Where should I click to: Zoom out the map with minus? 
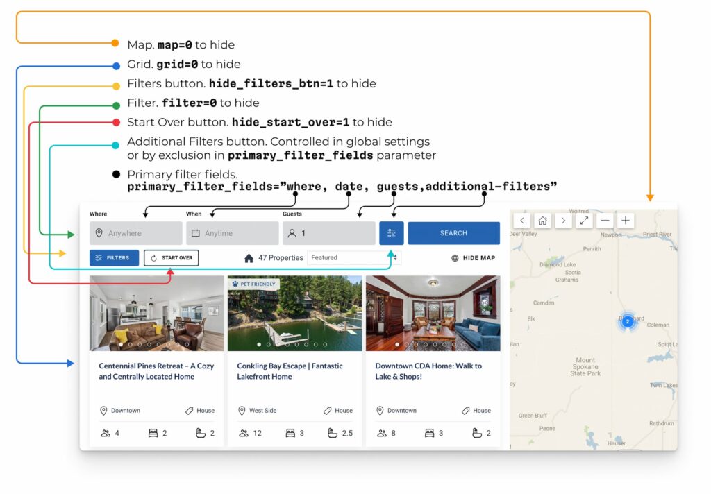click(605, 221)
